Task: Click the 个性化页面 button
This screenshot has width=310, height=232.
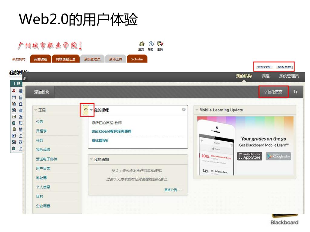Action: [273, 92]
